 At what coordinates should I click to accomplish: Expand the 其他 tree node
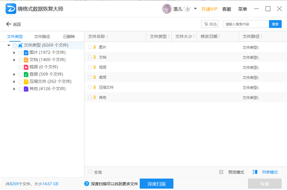click(x=14, y=89)
